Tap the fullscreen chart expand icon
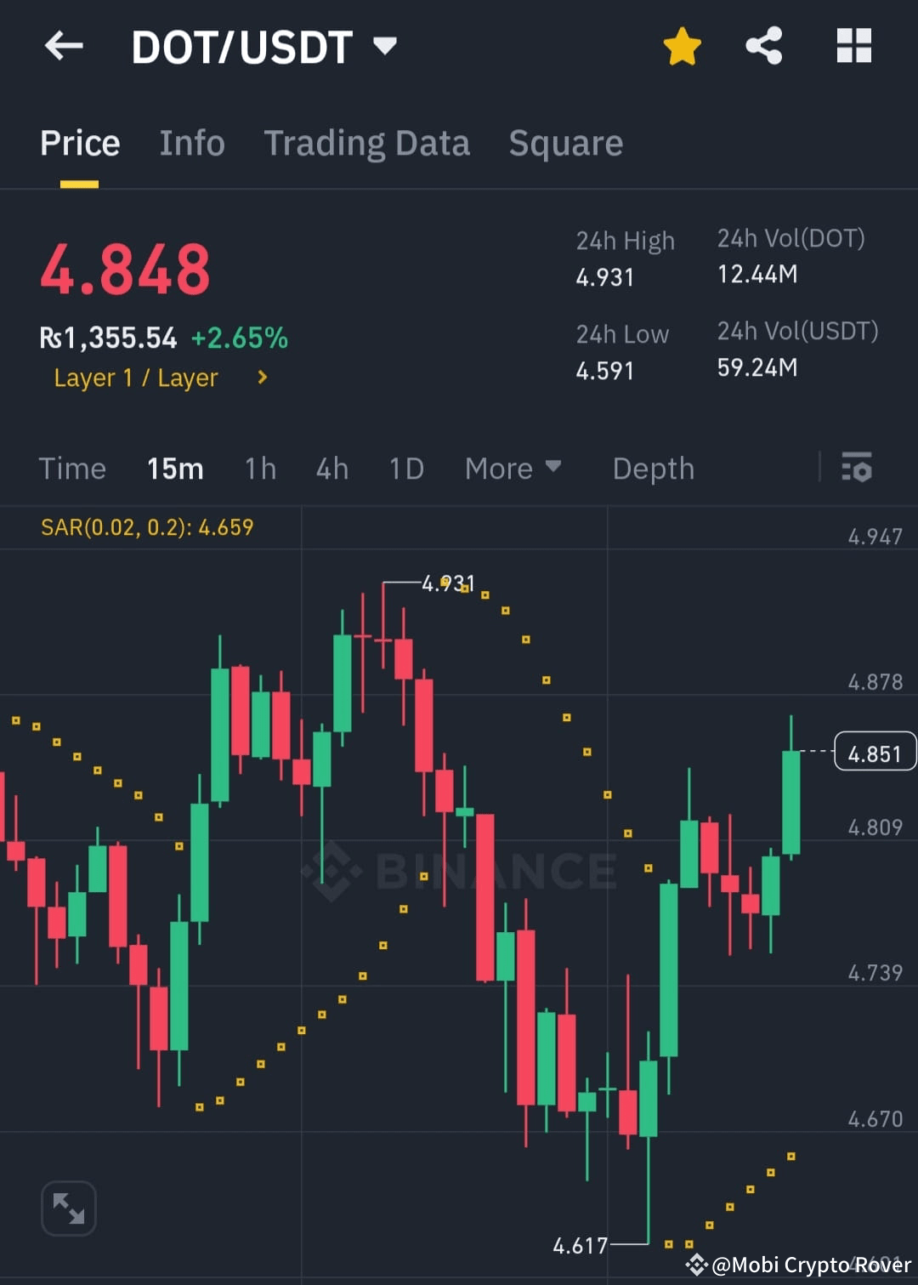The width and height of the screenshot is (918, 1285). [x=69, y=1208]
